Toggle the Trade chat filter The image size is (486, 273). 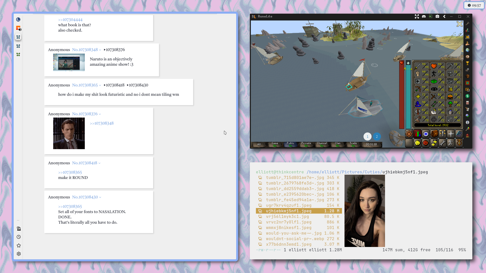(353, 144)
